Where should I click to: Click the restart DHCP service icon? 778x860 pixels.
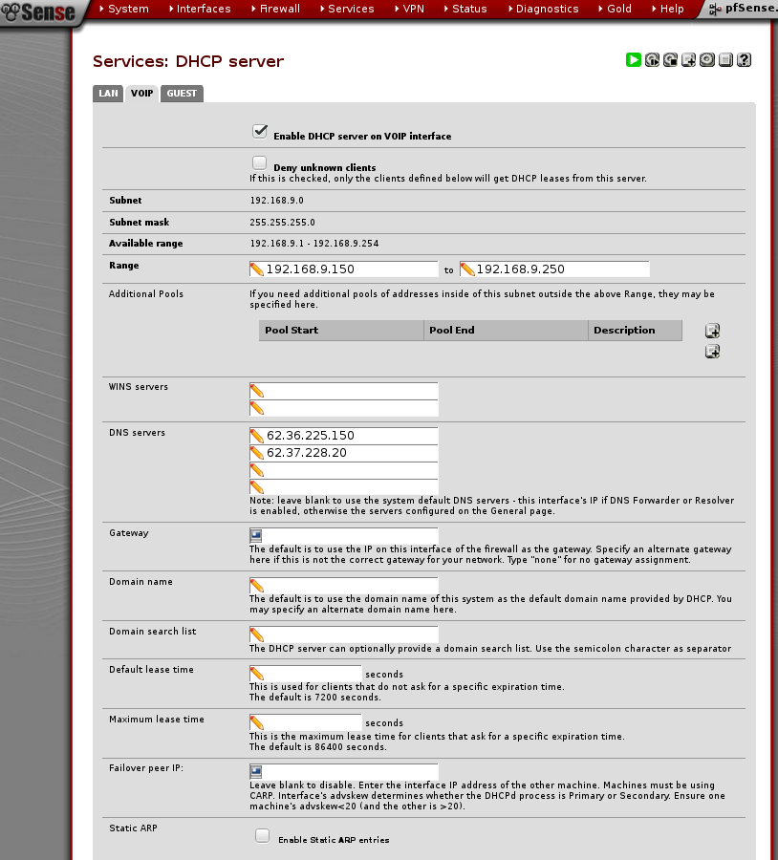[652, 60]
